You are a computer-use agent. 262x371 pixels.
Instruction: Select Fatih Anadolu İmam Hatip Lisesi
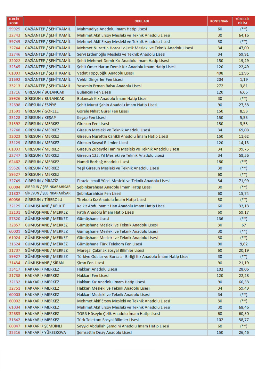pos(105,212)
